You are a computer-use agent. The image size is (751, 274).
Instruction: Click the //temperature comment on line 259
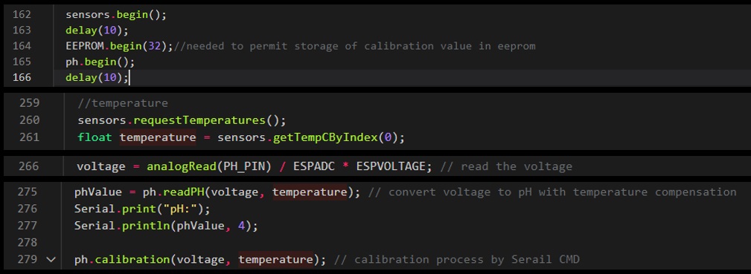coord(123,103)
